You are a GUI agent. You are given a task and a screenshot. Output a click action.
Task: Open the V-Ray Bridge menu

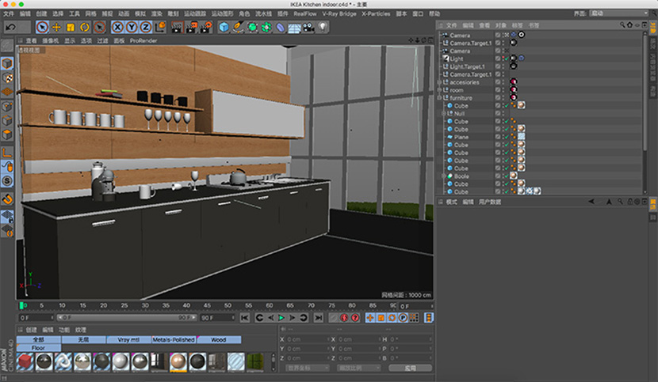click(339, 13)
